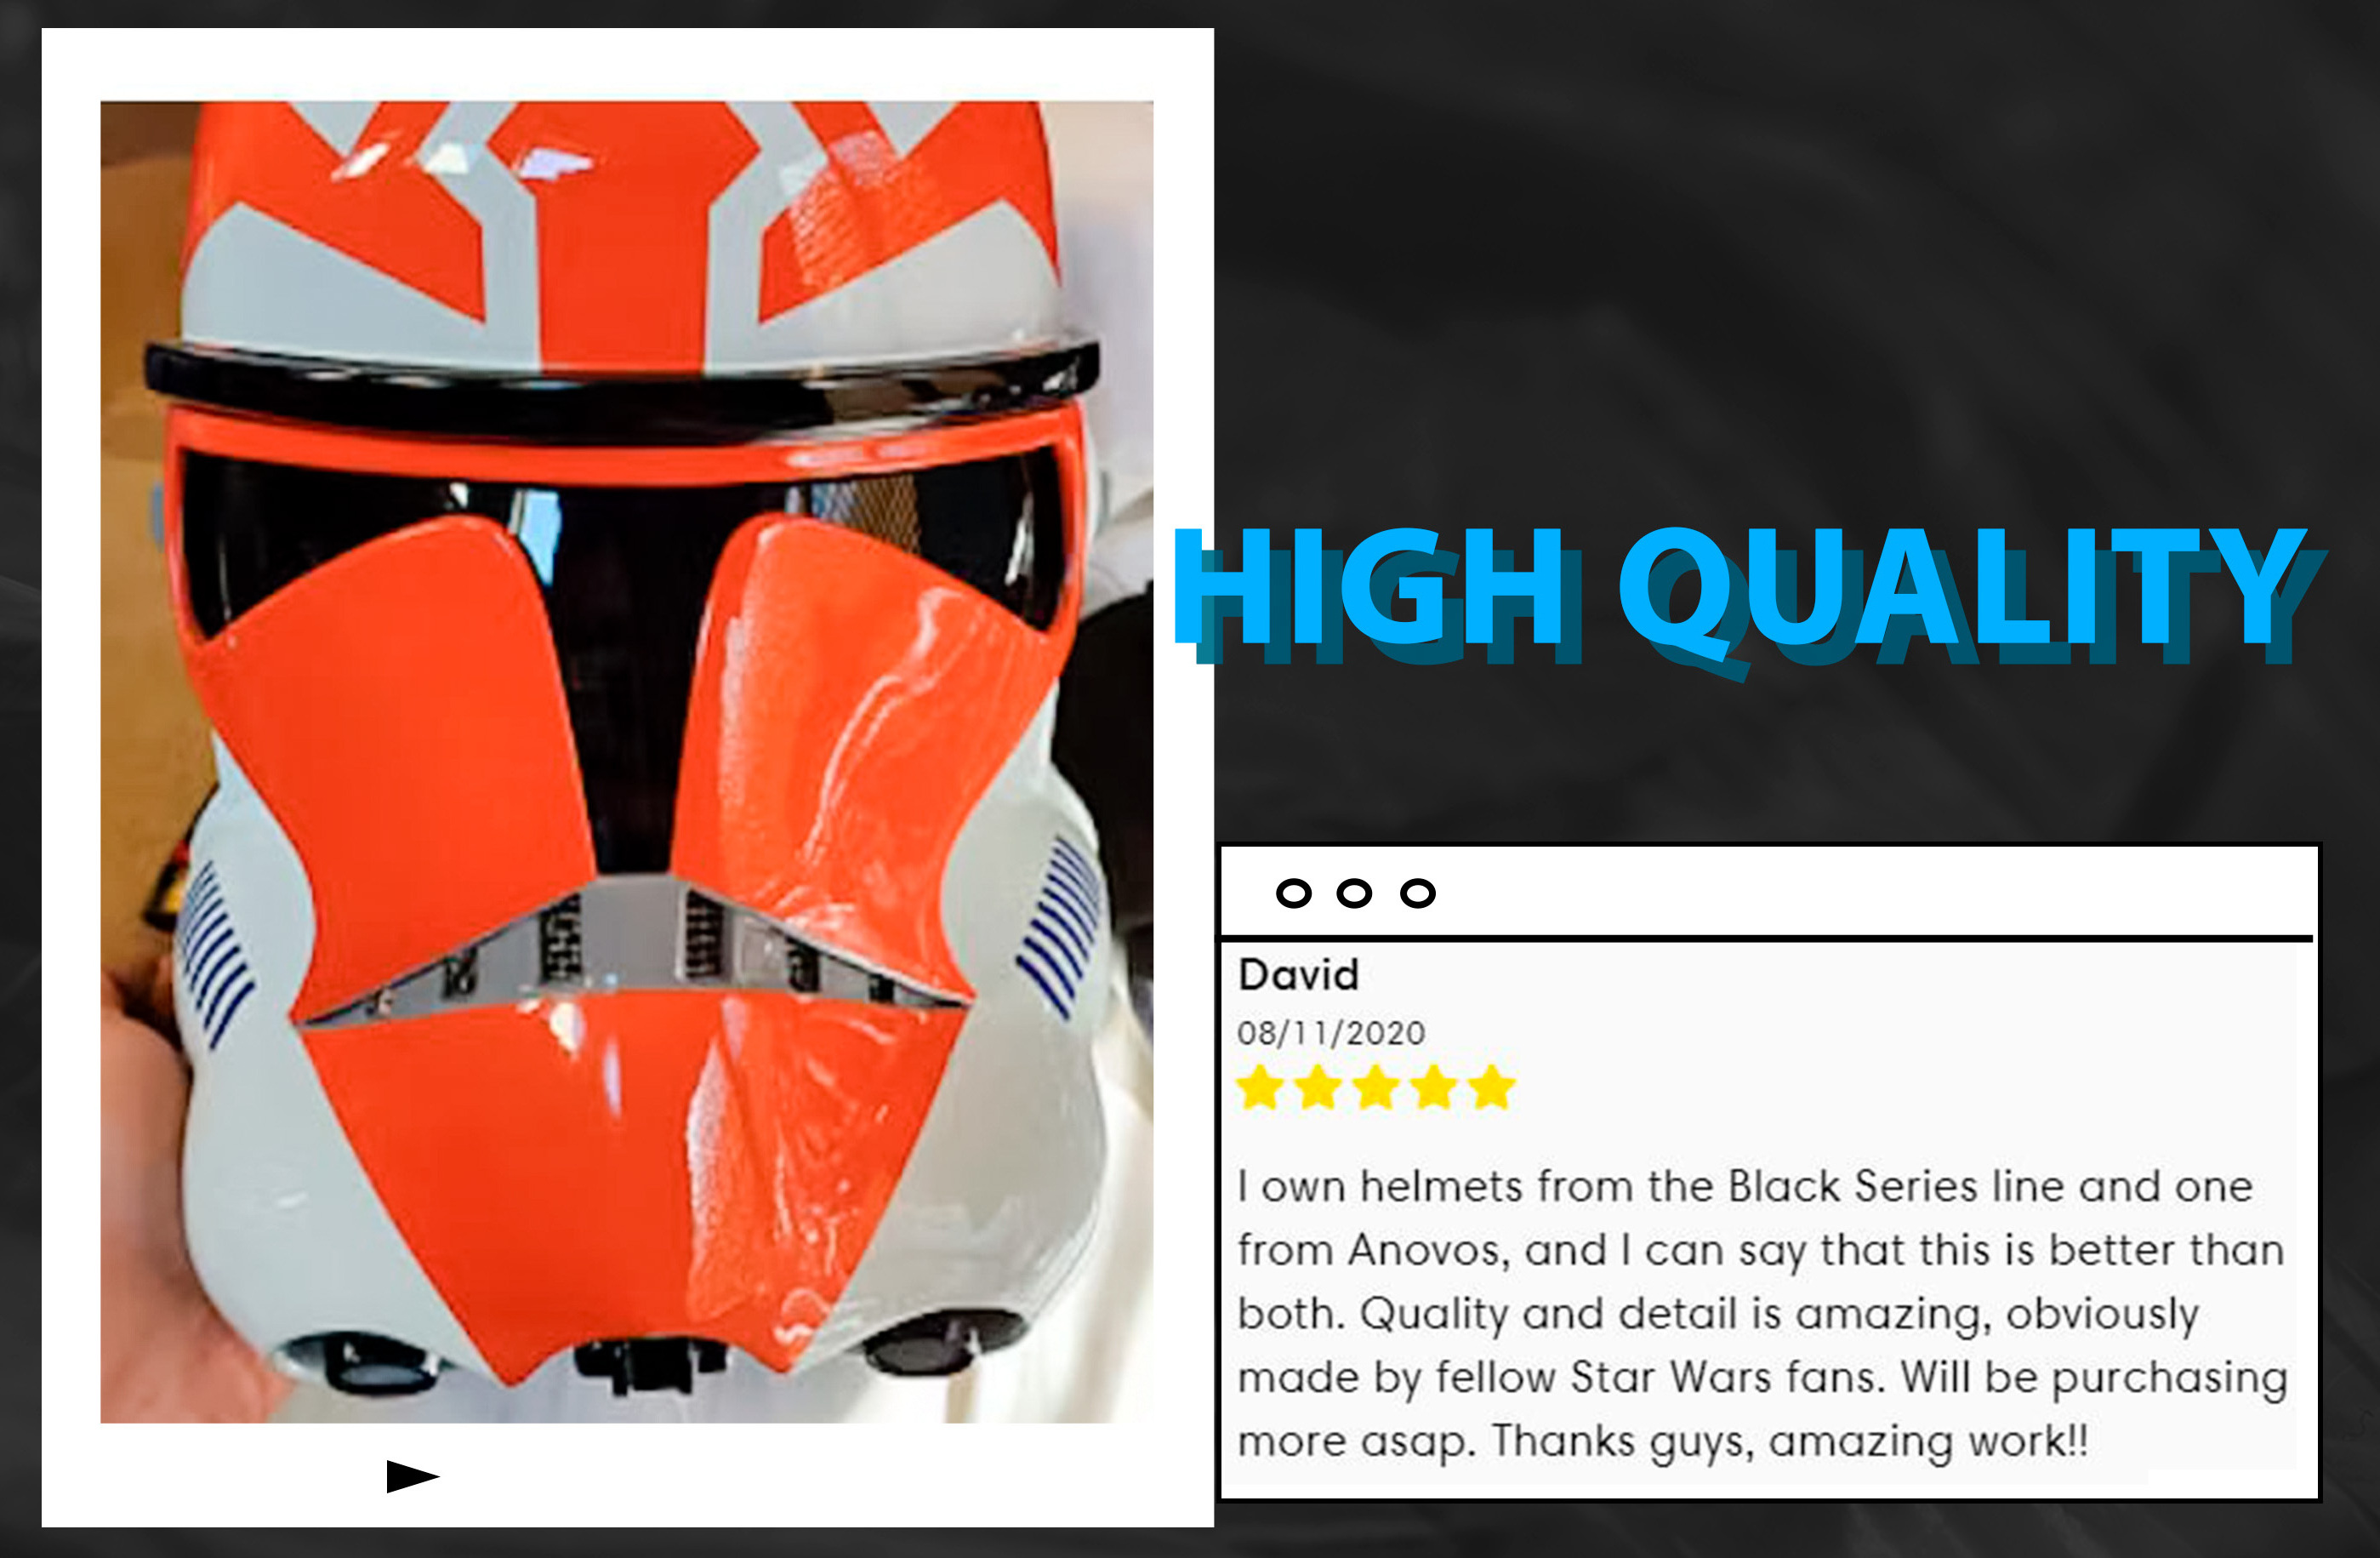
Task: Select the fourth yellow rating star
Action: [1434, 1087]
